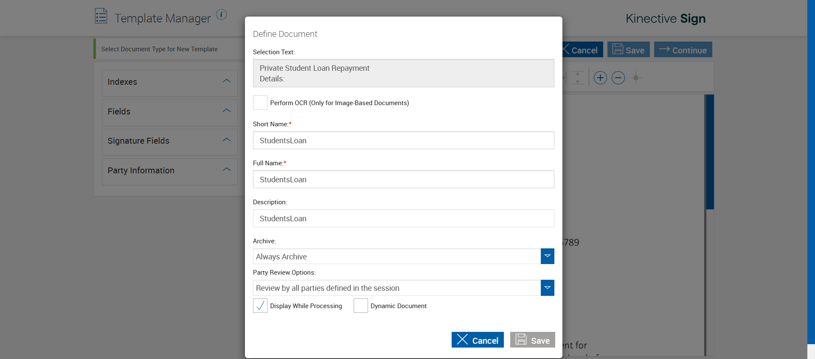
Task: Click the document viewer vertical scrollbar
Action: point(710,152)
